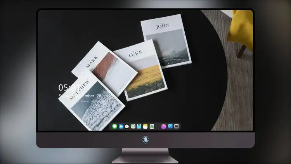The height and width of the screenshot is (164, 291).
Task: Open the Maps icon in the dock
Action: pyautogui.click(x=133, y=126)
